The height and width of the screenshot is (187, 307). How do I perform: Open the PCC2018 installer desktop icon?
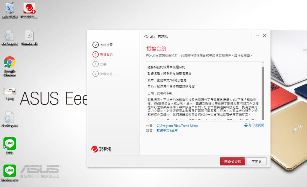tap(29, 10)
